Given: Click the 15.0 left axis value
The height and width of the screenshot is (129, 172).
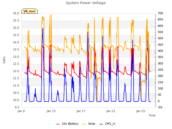Looking at the screenshot, I should (16, 28).
